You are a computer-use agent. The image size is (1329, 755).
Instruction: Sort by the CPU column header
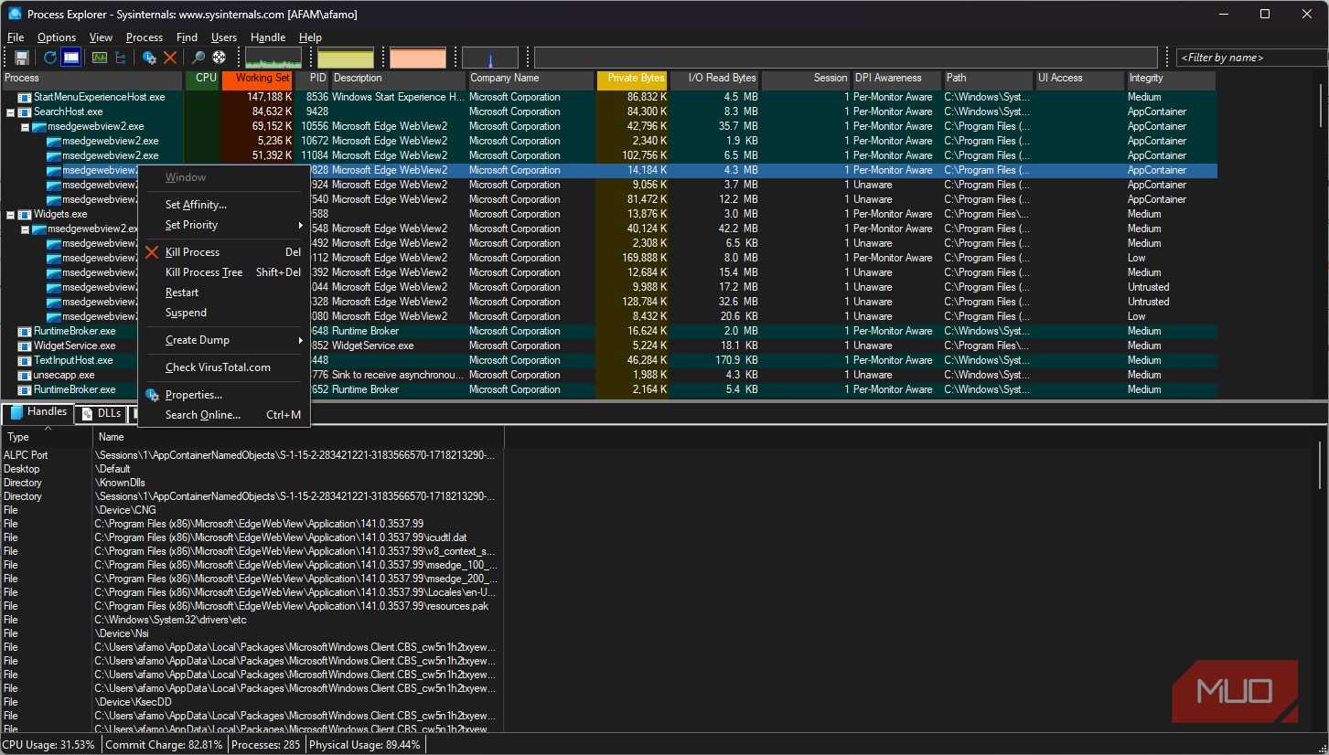(x=202, y=80)
